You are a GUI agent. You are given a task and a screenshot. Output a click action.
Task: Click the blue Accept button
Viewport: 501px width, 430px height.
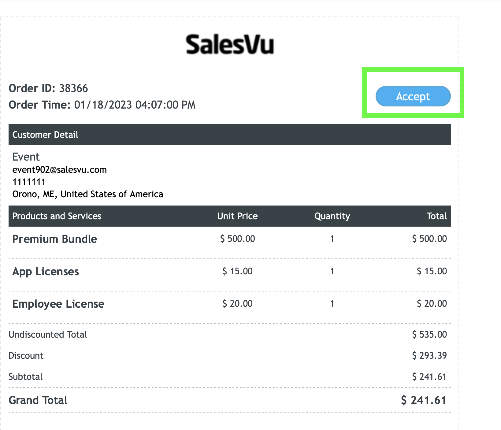[x=413, y=96]
